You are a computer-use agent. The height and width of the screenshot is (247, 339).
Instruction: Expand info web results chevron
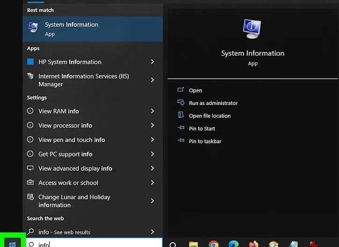tap(153, 232)
